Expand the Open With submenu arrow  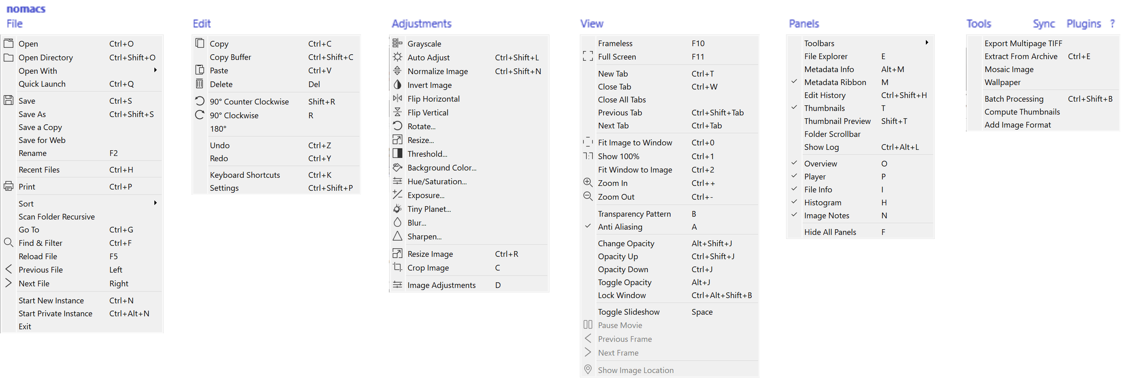coord(155,70)
